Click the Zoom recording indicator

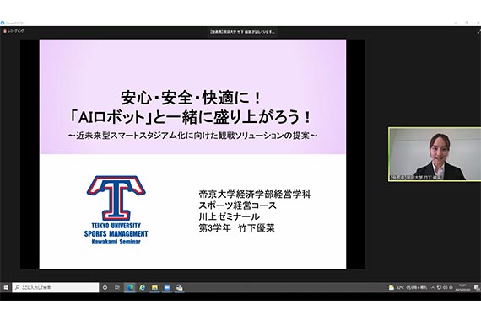[14, 31]
